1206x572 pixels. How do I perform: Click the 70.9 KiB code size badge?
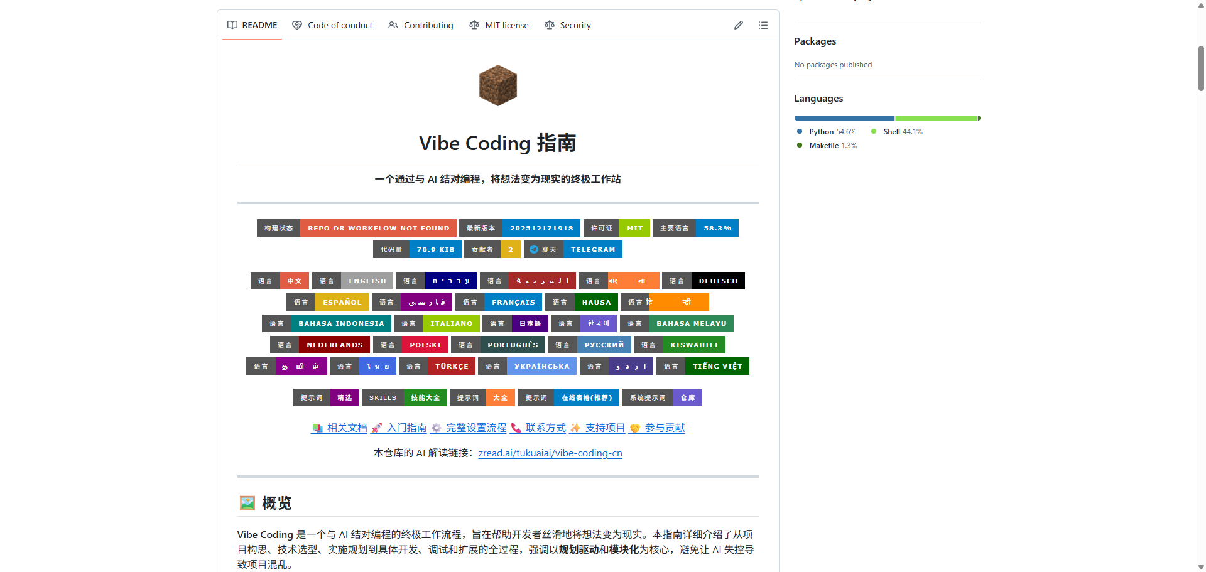[x=417, y=249]
